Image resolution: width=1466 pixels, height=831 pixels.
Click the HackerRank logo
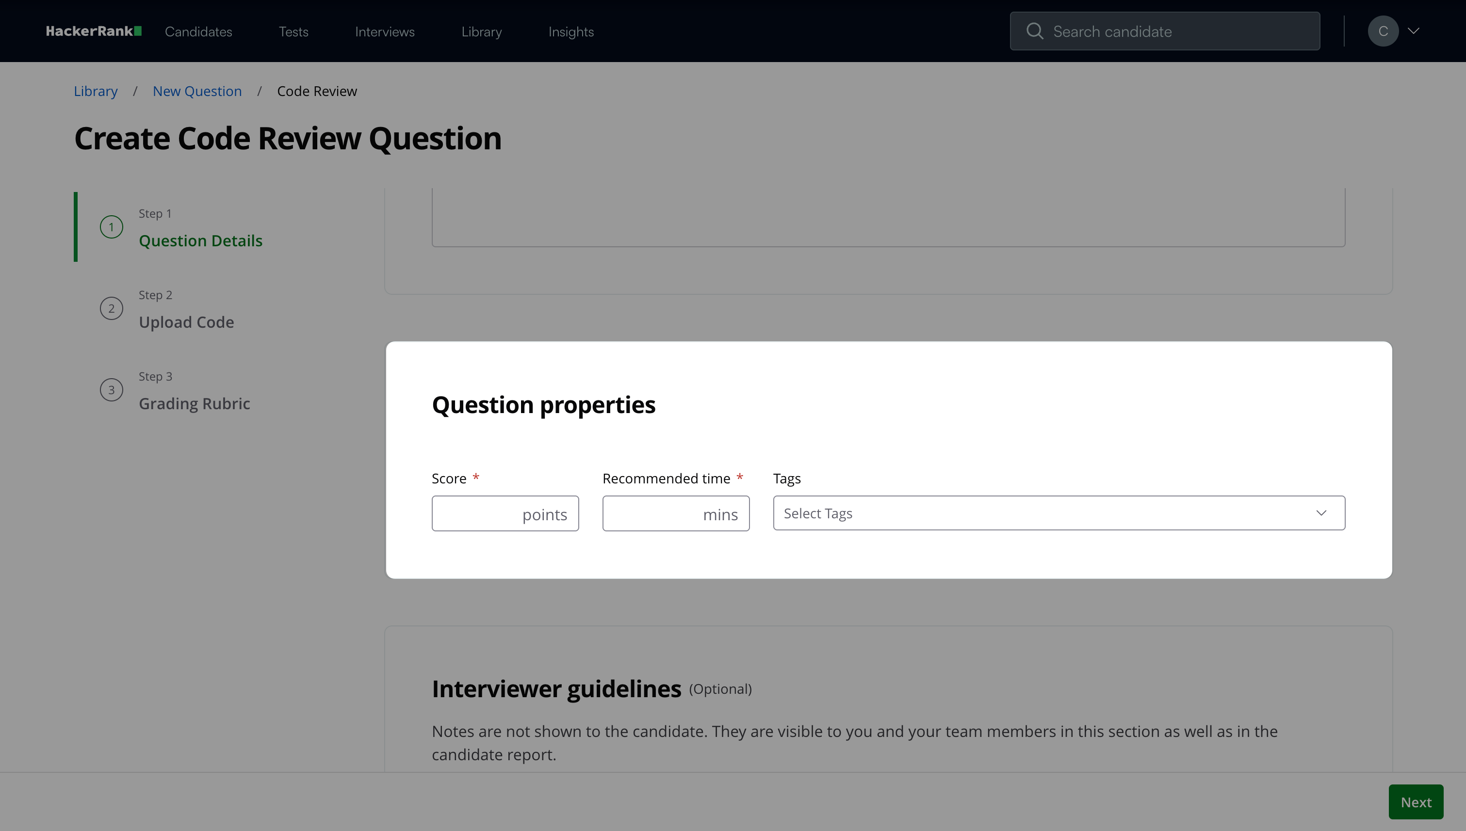coord(94,32)
